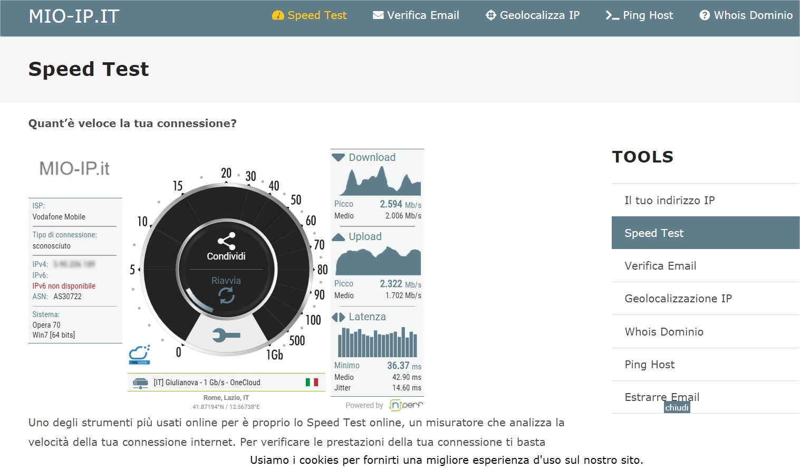Select Speed Test in the Tools sidebar
Image resolution: width=800 pixels, height=468 pixels.
706,233
